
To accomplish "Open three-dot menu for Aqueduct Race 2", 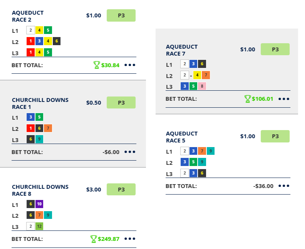I will pos(130,65).
